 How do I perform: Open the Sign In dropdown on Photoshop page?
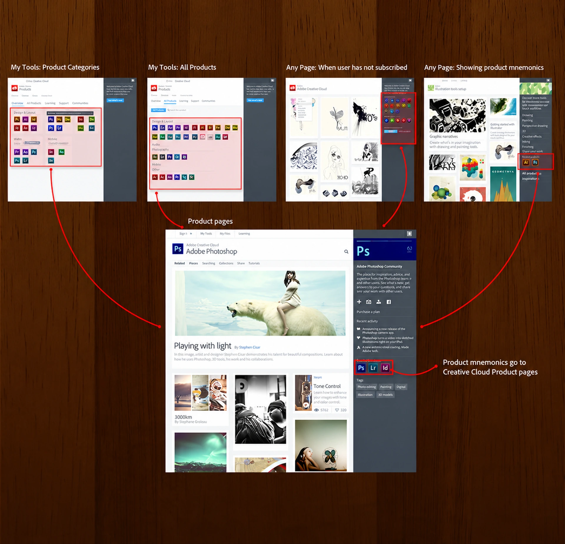(185, 234)
